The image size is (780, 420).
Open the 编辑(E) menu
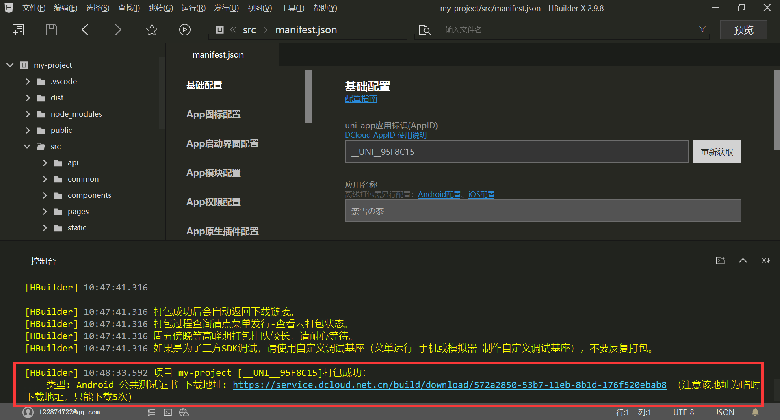tap(65, 8)
